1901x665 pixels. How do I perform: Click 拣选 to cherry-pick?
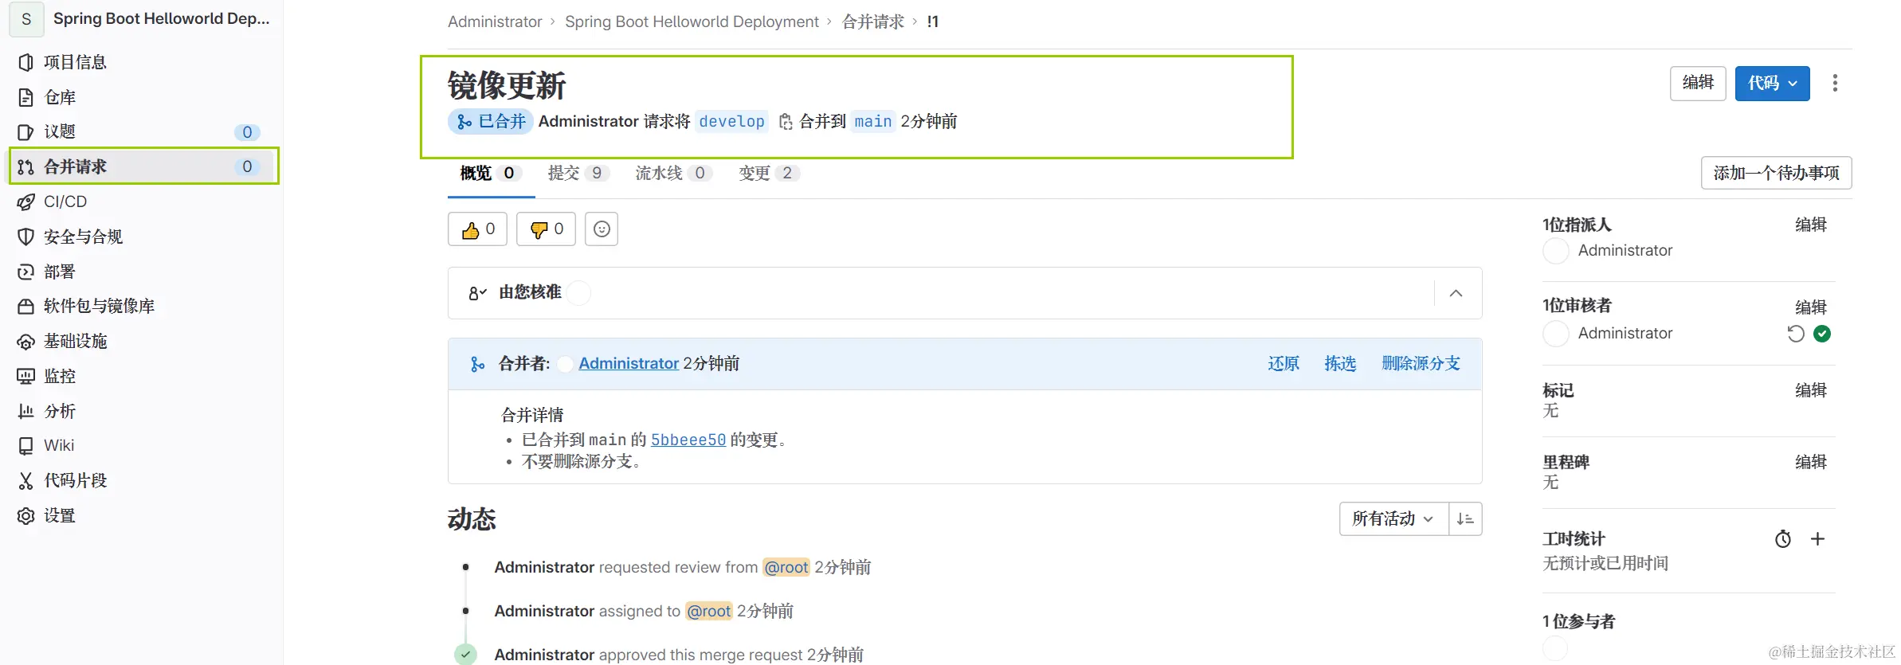click(x=1340, y=364)
